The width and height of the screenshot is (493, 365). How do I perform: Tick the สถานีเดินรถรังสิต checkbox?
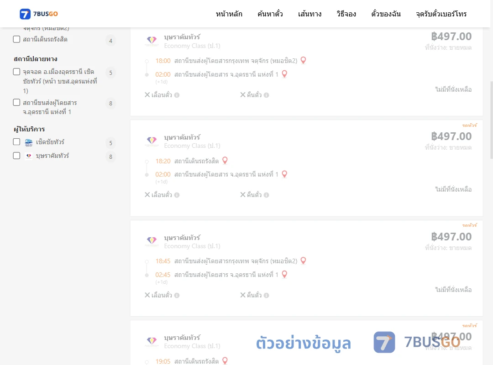click(17, 39)
